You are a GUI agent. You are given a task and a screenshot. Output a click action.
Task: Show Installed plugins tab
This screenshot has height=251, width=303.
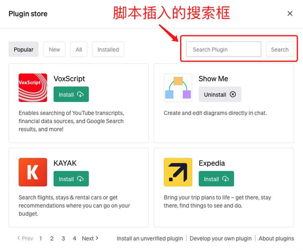[x=108, y=49]
